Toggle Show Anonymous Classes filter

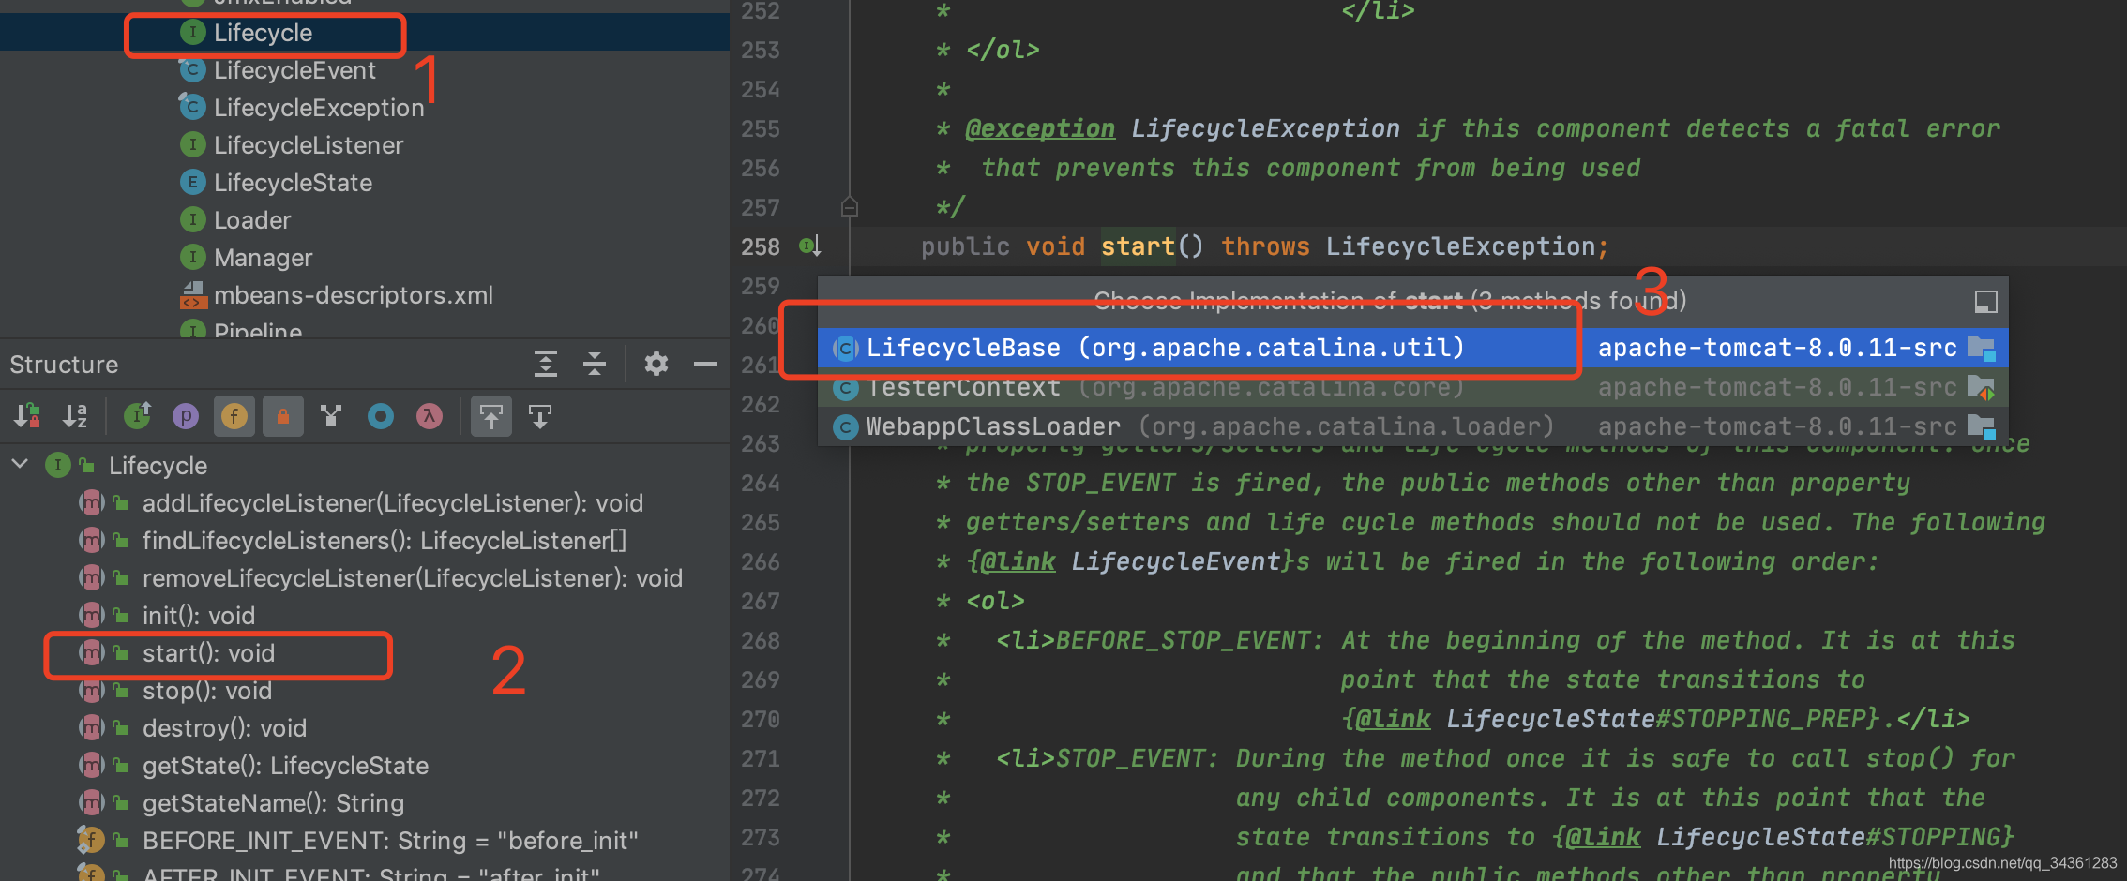[x=380, y=415]
